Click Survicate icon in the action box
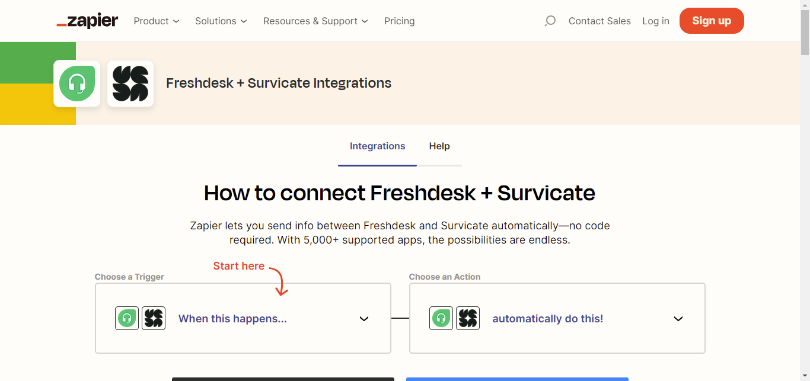Viewport: 810px width, 381px height. pyautogui.click(x=468, y=318)
